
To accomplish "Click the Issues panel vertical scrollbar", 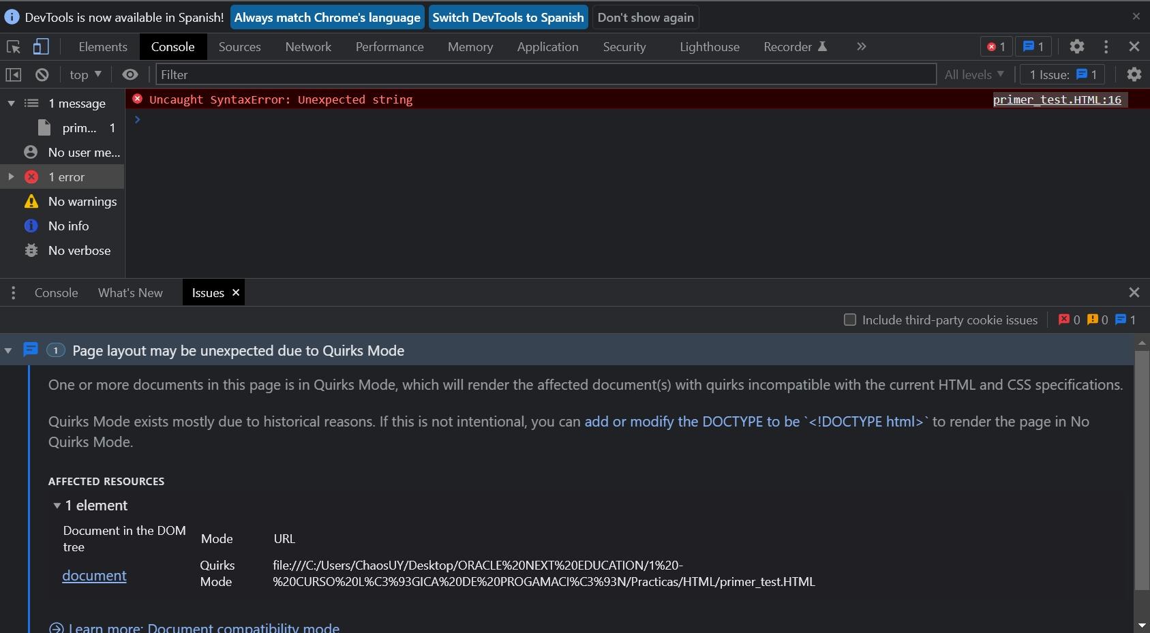I will pos(1141,470).
